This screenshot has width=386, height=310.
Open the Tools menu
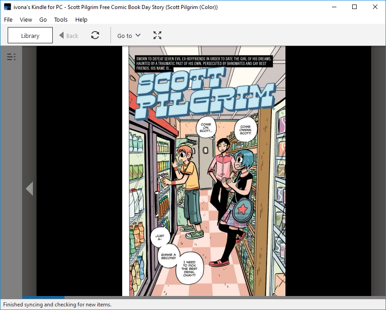(60, 19)
